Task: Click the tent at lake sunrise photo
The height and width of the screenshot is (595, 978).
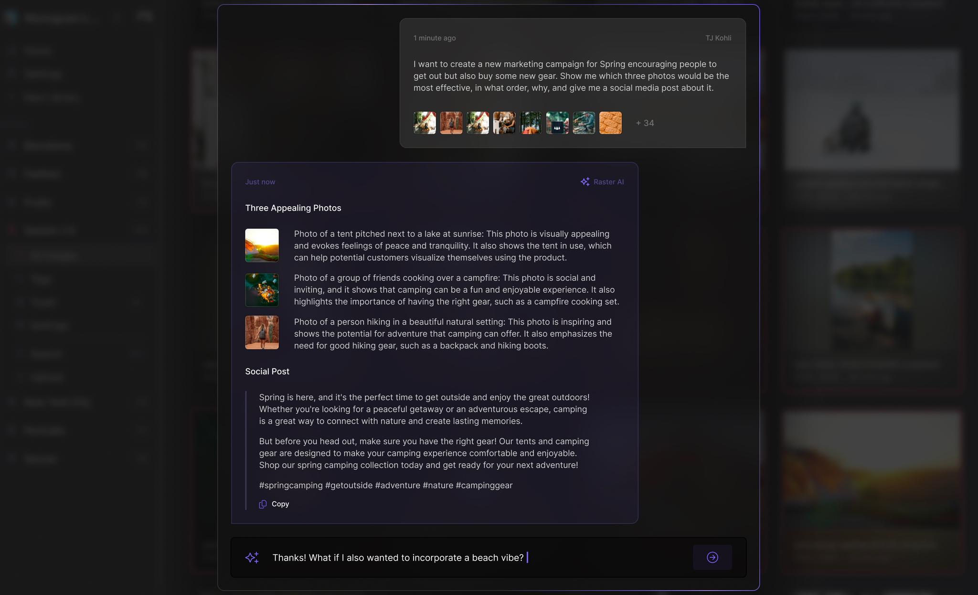Action: [x=262, y=245]
